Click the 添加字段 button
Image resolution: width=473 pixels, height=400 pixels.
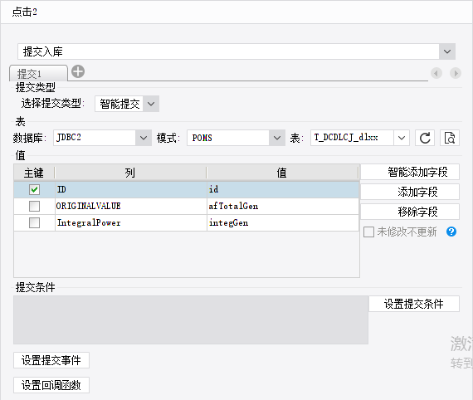(410, 192)
